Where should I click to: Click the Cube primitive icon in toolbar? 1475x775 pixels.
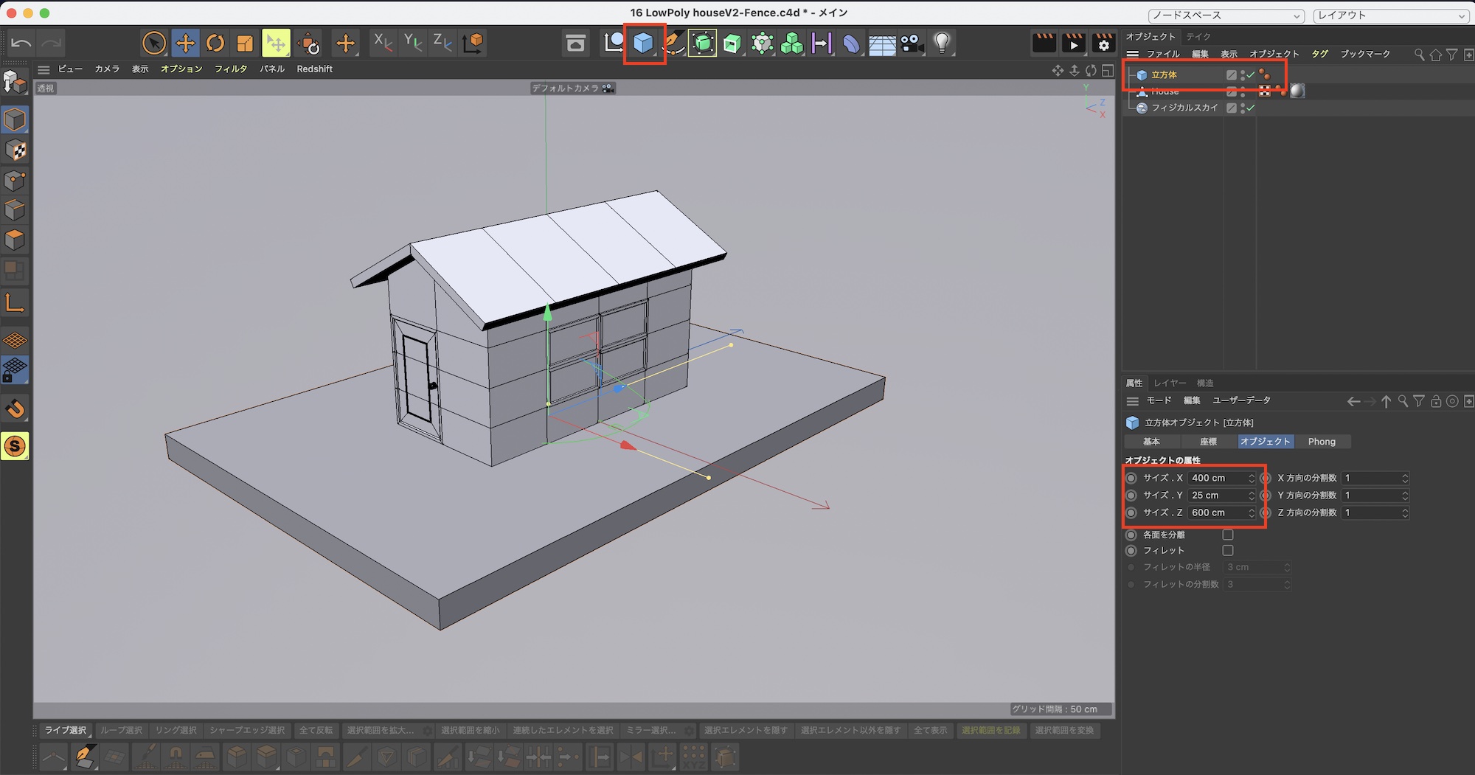click(643, 44)
